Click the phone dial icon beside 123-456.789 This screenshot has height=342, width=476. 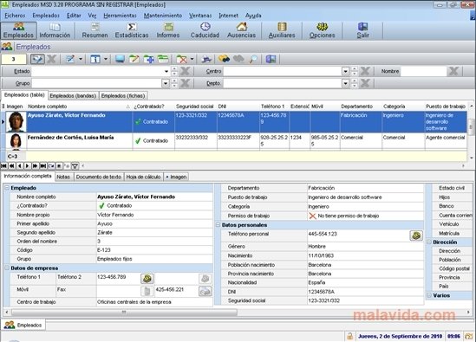coord(147,278)
